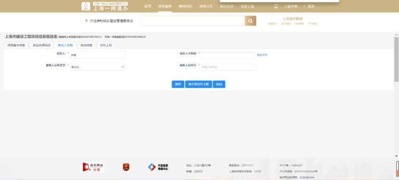The height and width of the screenshot is (180, 399).
Task: Click the mobile phone icon in header
Action: coord(276,7)
